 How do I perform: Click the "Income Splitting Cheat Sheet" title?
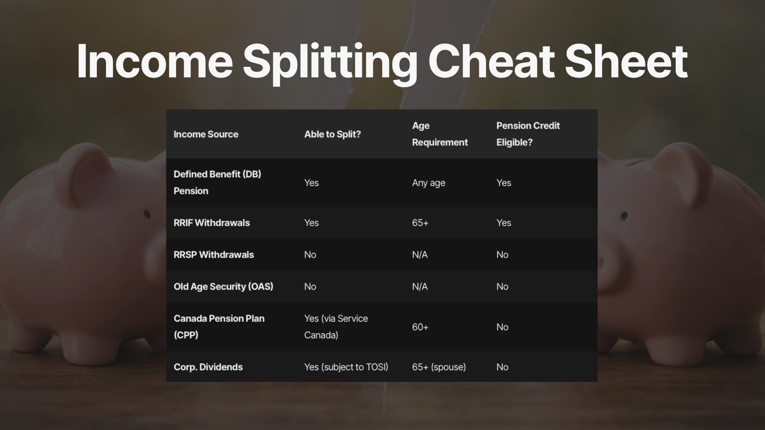point(382,62)
